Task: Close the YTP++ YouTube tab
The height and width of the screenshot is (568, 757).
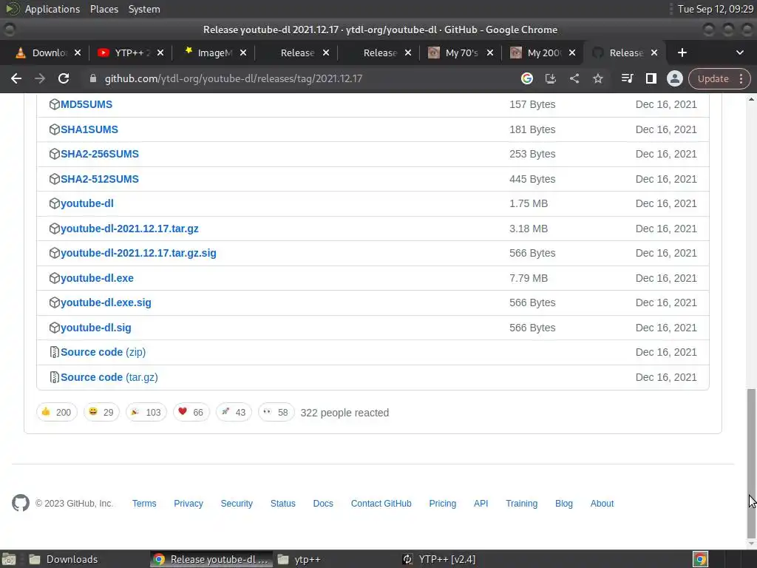Action: pos(160,53)
